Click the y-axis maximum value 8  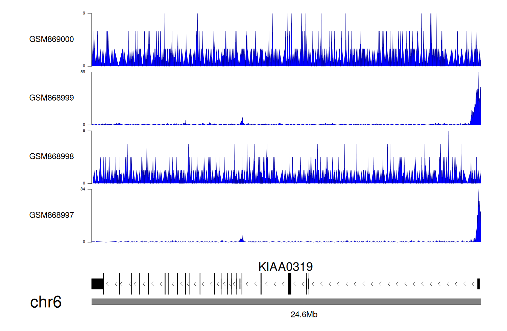click(84, 130)
